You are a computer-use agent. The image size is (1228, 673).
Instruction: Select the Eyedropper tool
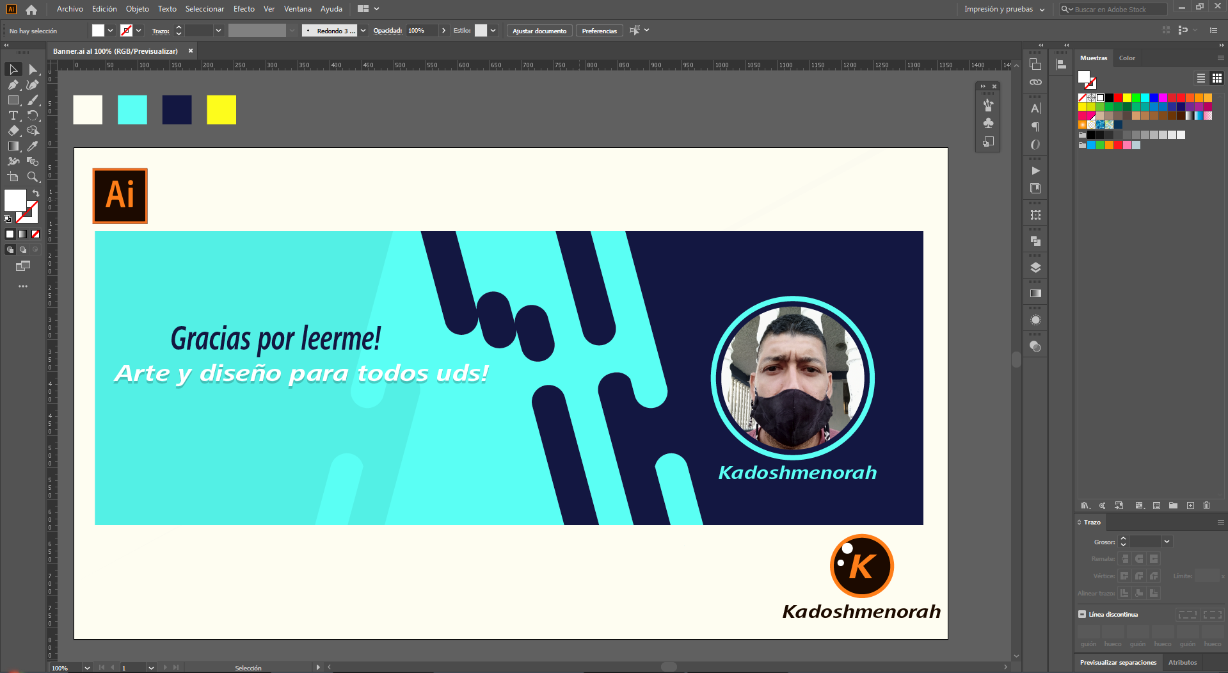(x=33, y=146)
